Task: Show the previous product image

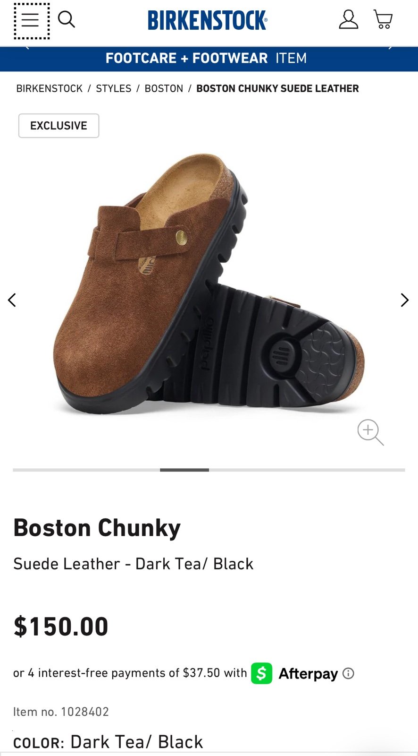Action: tap(12, 300)
